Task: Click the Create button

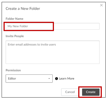Action: pos(91,92)
